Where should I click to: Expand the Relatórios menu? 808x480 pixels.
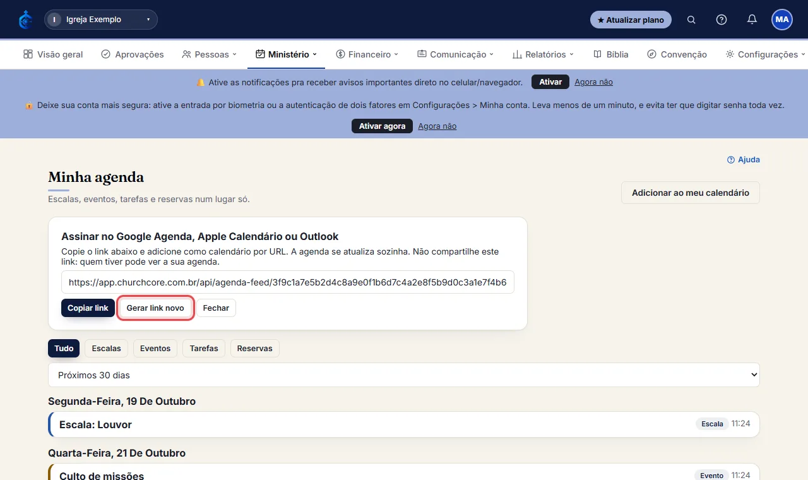tap(544, 54)
